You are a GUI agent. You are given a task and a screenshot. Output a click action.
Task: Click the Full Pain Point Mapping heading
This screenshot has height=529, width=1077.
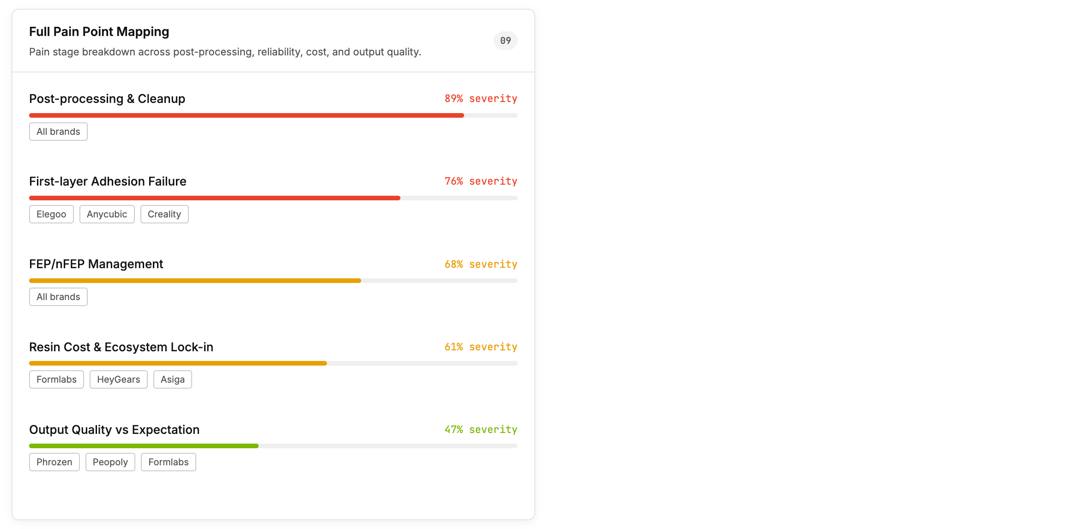pos(99,31)
